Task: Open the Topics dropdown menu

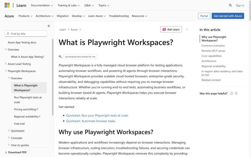Action: [x=104, y=5]
